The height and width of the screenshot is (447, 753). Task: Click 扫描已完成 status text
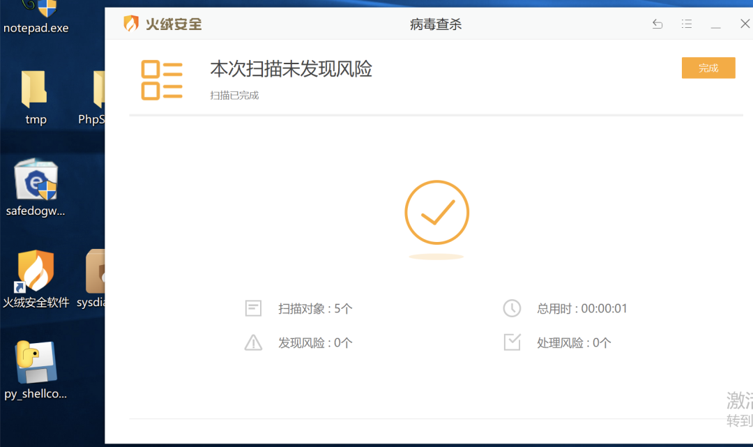coord(234,96)
